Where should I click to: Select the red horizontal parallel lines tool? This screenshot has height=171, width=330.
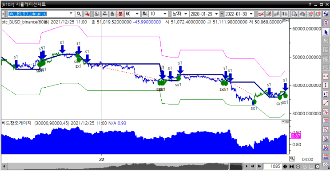pos(326,121)
